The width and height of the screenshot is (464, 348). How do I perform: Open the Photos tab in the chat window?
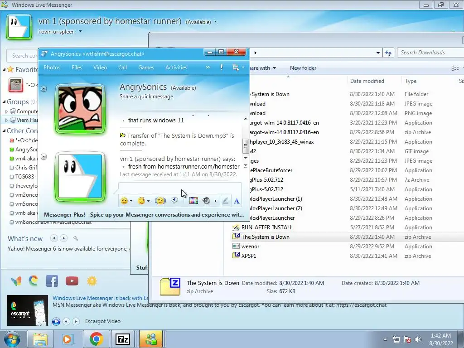click(x=52, y=68)
